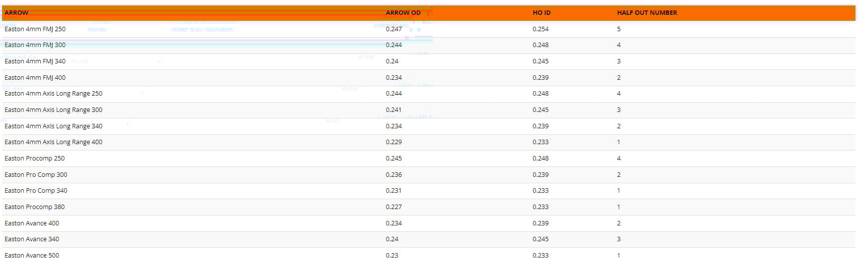The image size is (859, 268).
Task: Click half out number 1 for Avance 500
Action: pos(619,256)
